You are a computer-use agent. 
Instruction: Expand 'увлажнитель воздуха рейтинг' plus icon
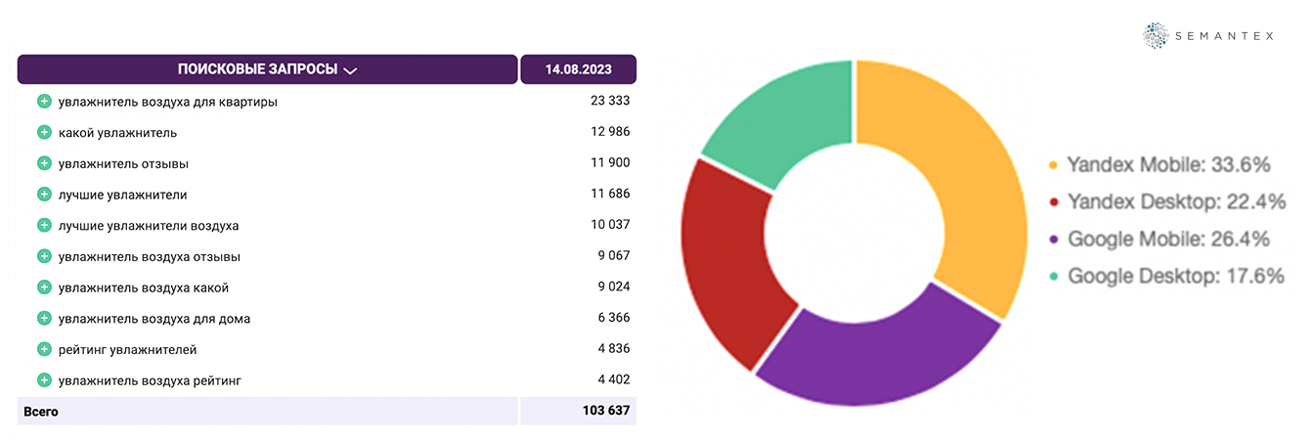pos(44,380)
